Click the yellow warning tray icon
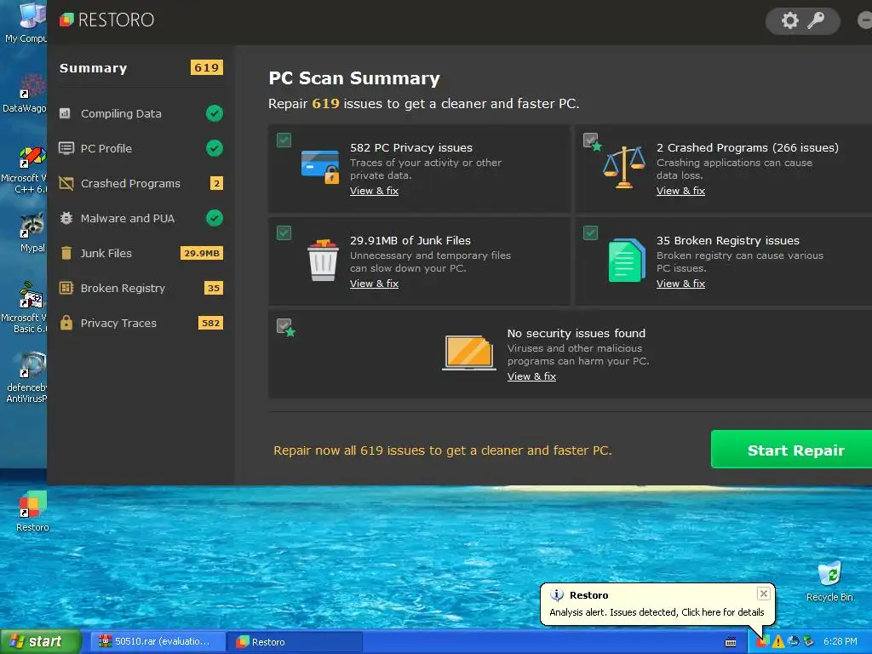The height and width of the screenshot is (654, 872). 778,642
